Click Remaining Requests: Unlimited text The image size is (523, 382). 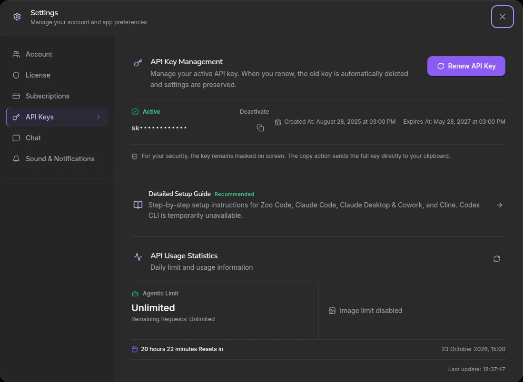point(173,319)
